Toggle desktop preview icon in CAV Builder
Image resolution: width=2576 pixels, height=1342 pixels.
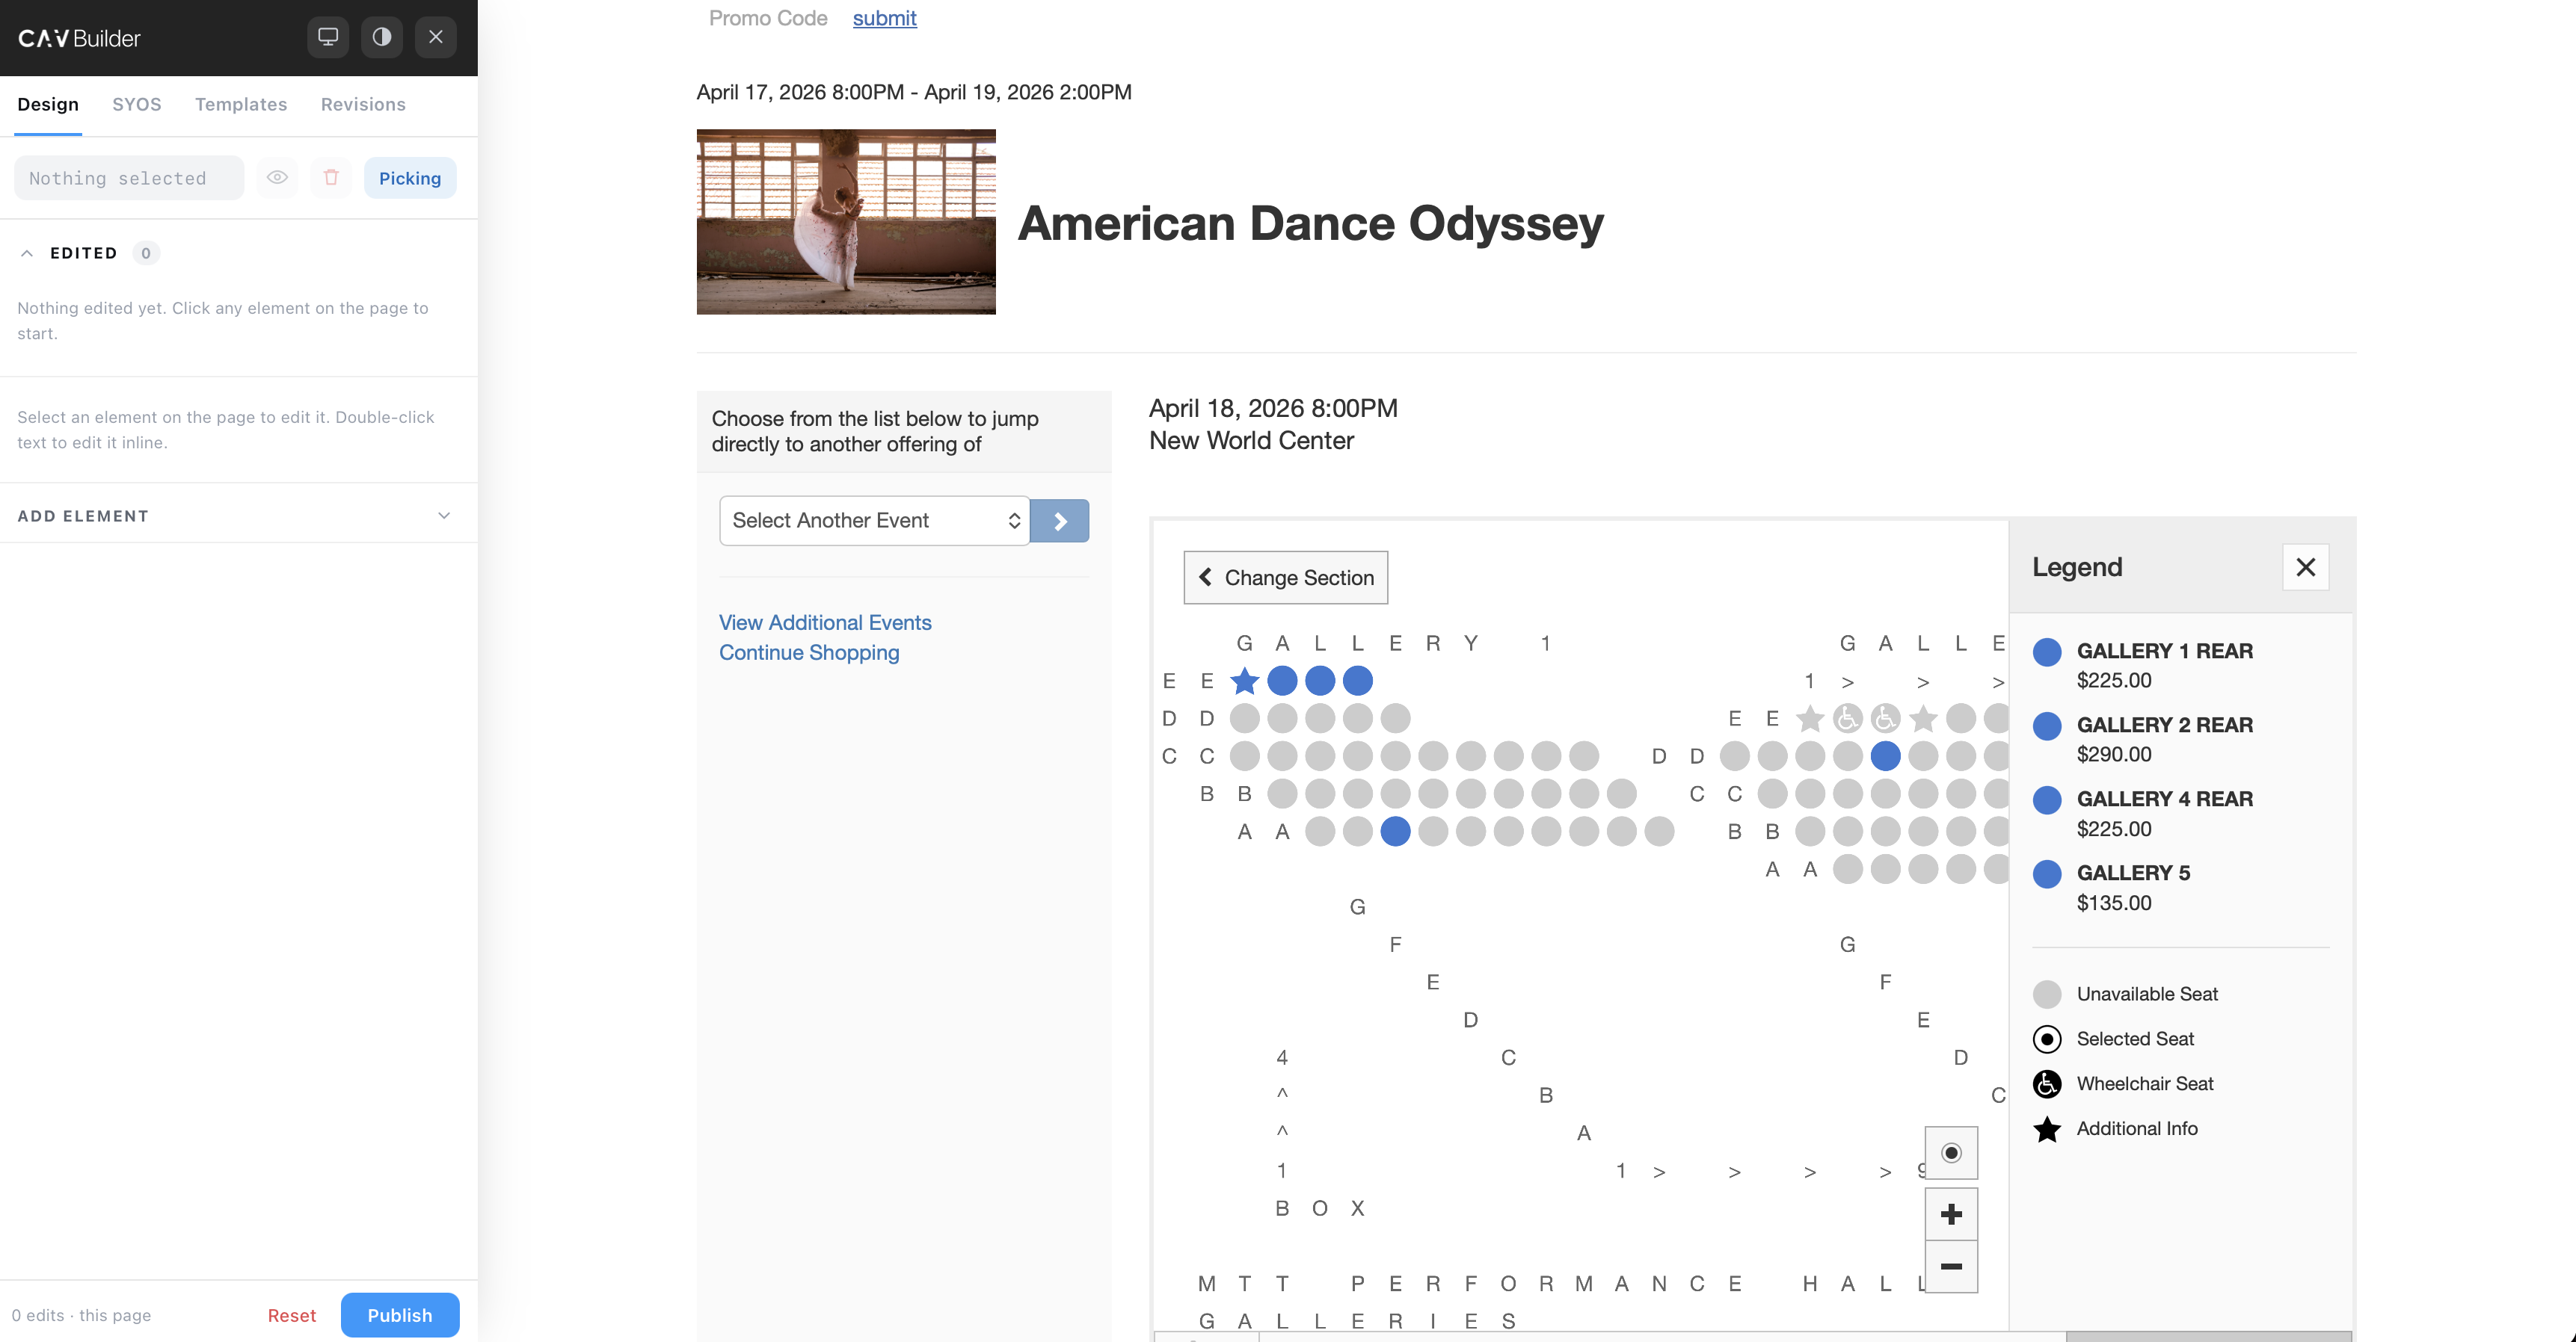(328, 37)
